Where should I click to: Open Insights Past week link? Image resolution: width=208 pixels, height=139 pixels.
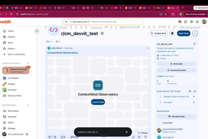170,76
